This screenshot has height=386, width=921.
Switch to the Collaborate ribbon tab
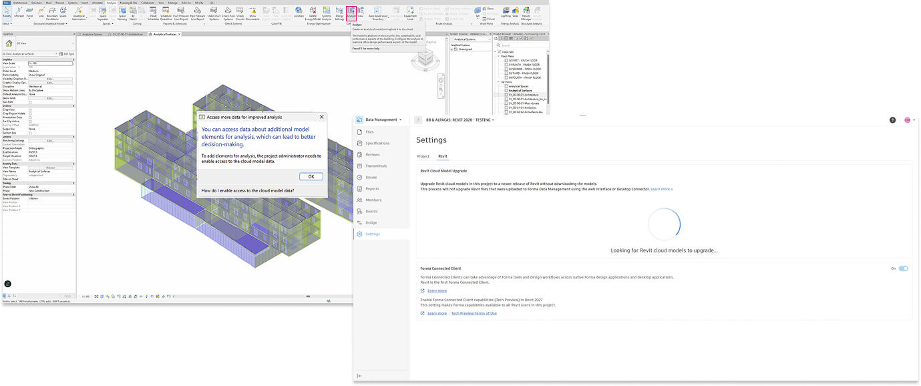pyautogui.click(x=148, y=3)
